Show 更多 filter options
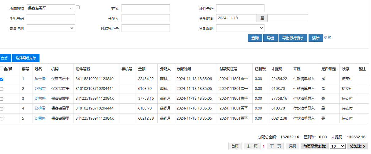The width and height of the screenshot is (371, 154). (x=328, y=38)
